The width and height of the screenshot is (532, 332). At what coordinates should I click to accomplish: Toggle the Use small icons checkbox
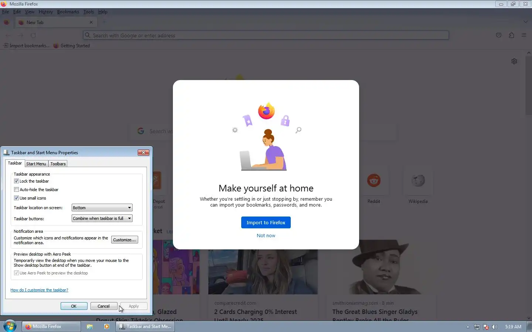tap(16, 198)
